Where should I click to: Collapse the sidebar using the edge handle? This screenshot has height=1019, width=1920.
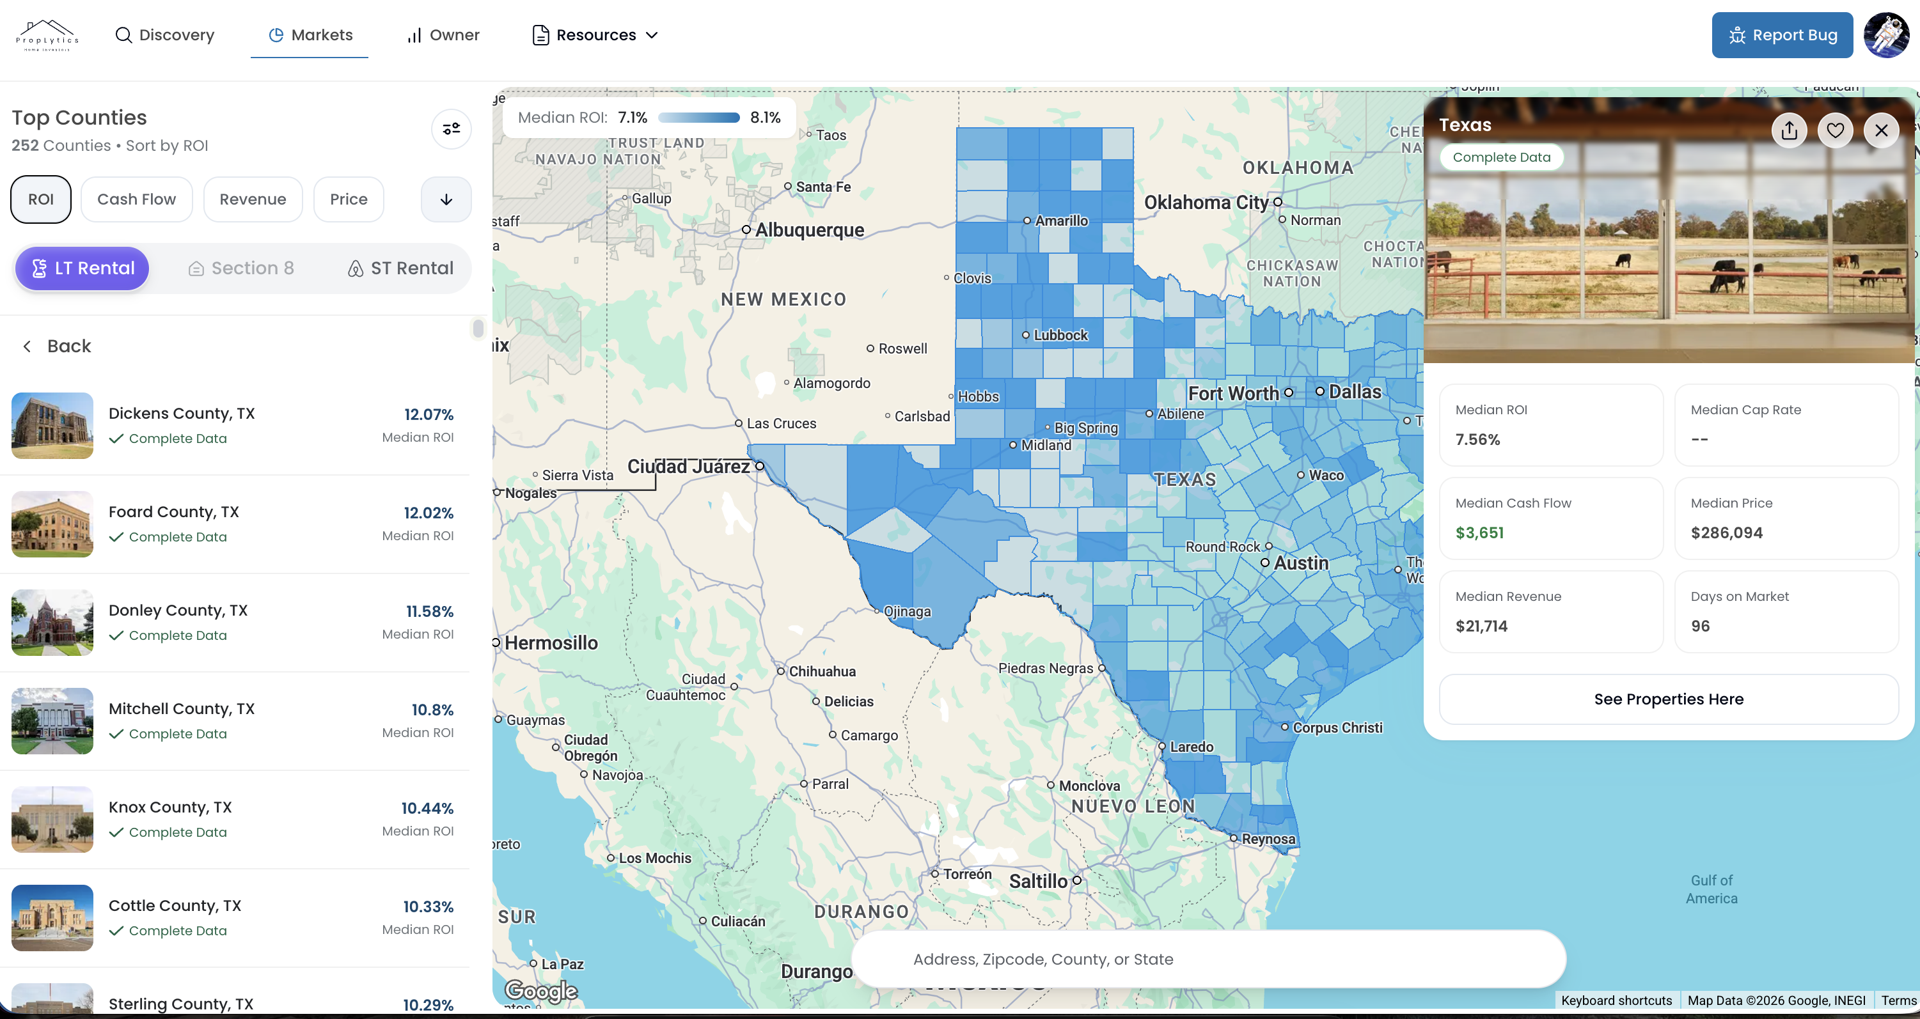point(478,328)
